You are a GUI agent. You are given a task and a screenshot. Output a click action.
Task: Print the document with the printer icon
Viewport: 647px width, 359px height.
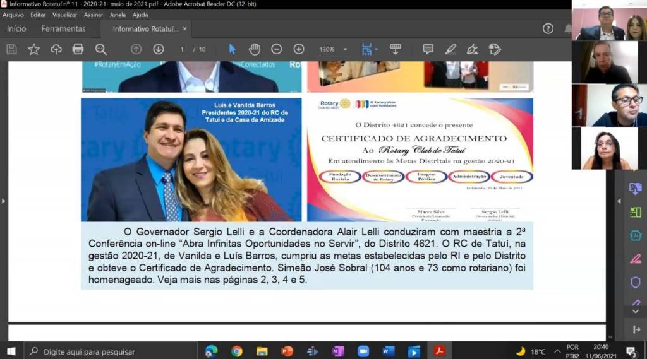click(x=78, y=49)
